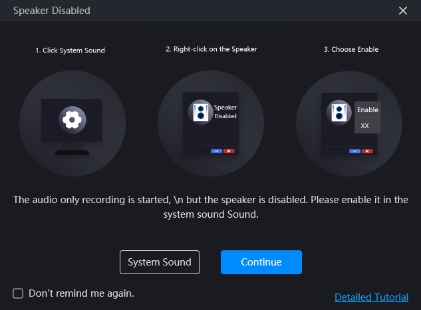This screenshot has height=310, width=421.
Task: Click the "Don't remind me again." label text
Action: coord(81,293)
